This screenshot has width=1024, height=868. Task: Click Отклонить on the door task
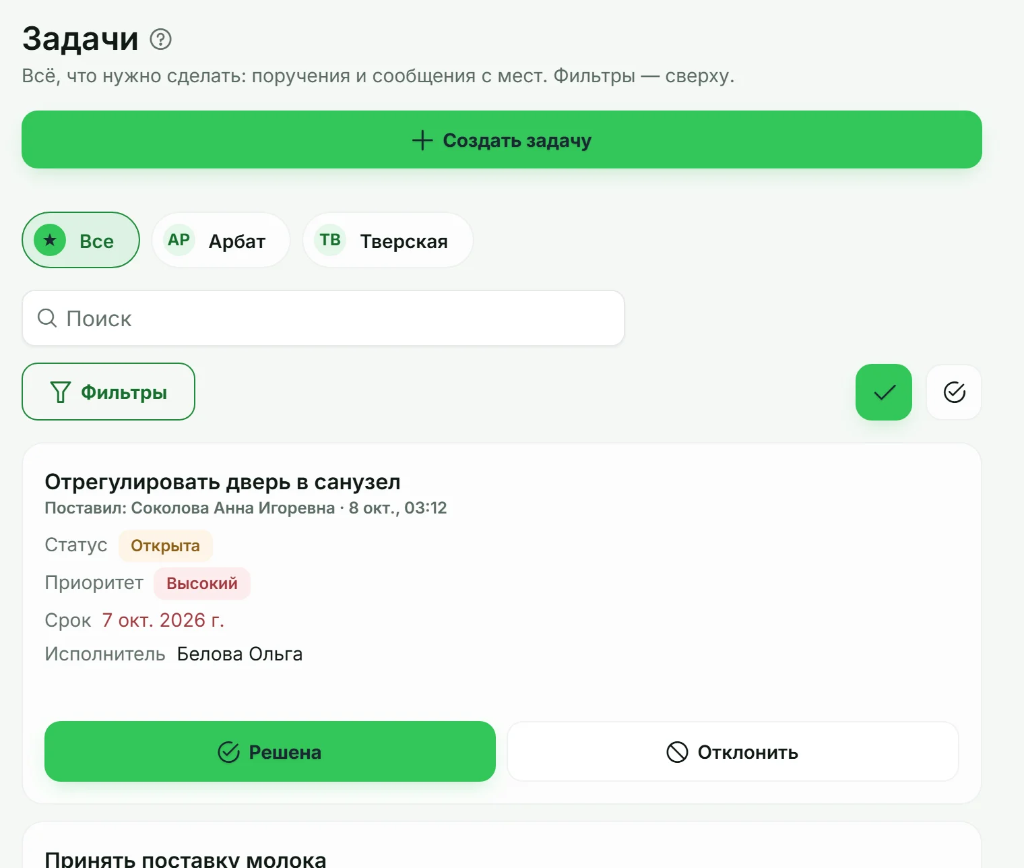pos(733,751)
